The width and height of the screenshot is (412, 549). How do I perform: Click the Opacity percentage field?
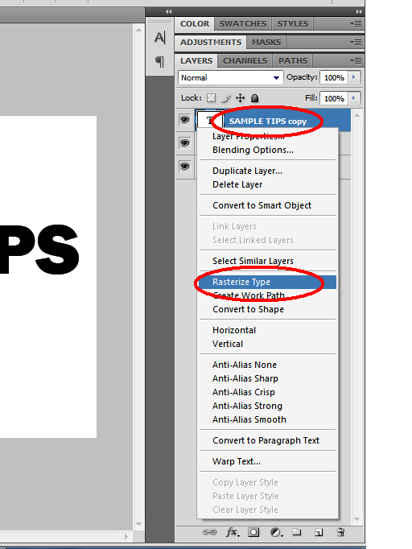pos(334,77)
